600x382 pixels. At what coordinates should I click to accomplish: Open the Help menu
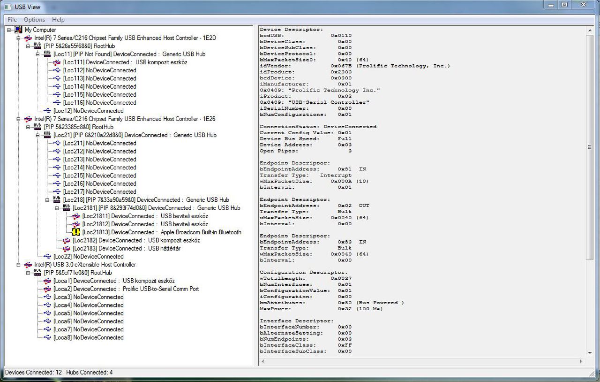[x=58, y=20]
